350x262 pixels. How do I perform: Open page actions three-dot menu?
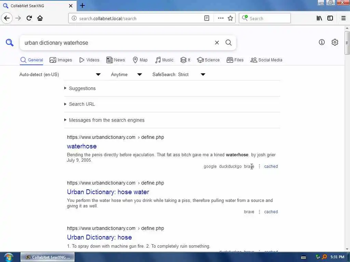[220, 18]
